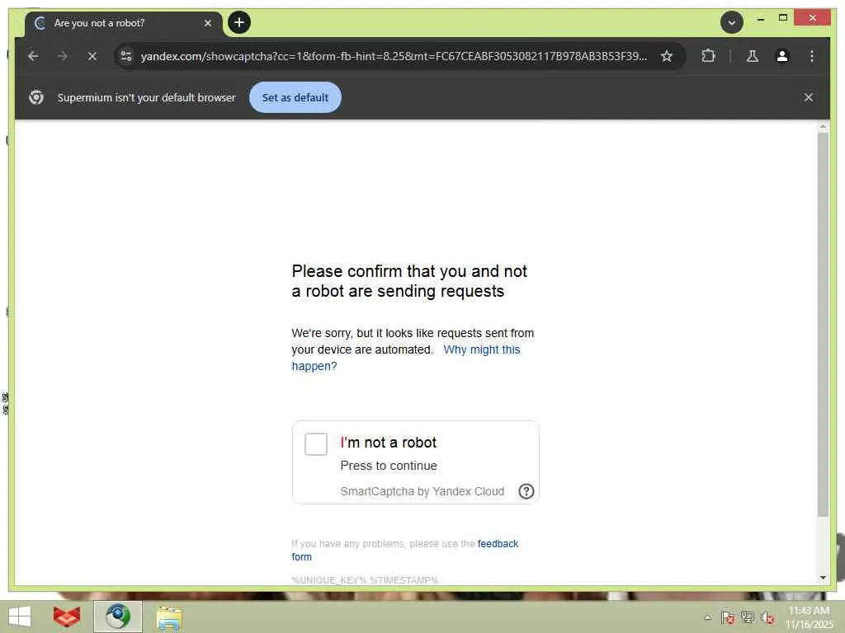The height and width of the screenshot is (633, 845).
Task: Show hidden system tray icons
Action: click(707, 617)
